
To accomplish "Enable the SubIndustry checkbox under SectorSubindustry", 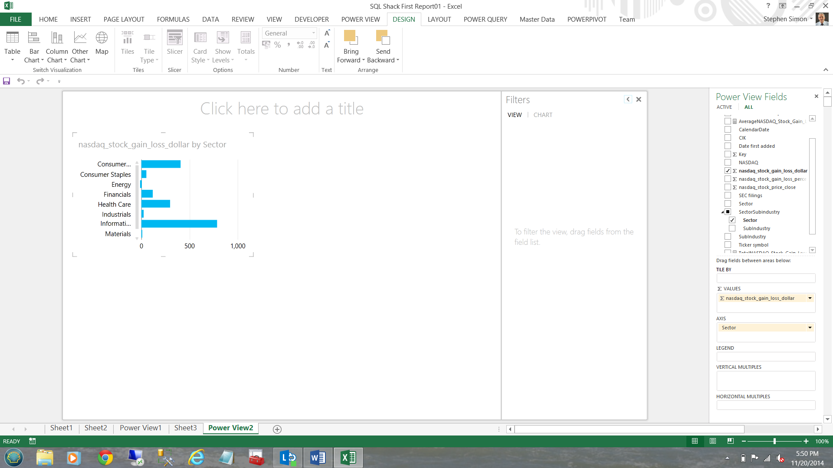I will [x=732, y=228].
